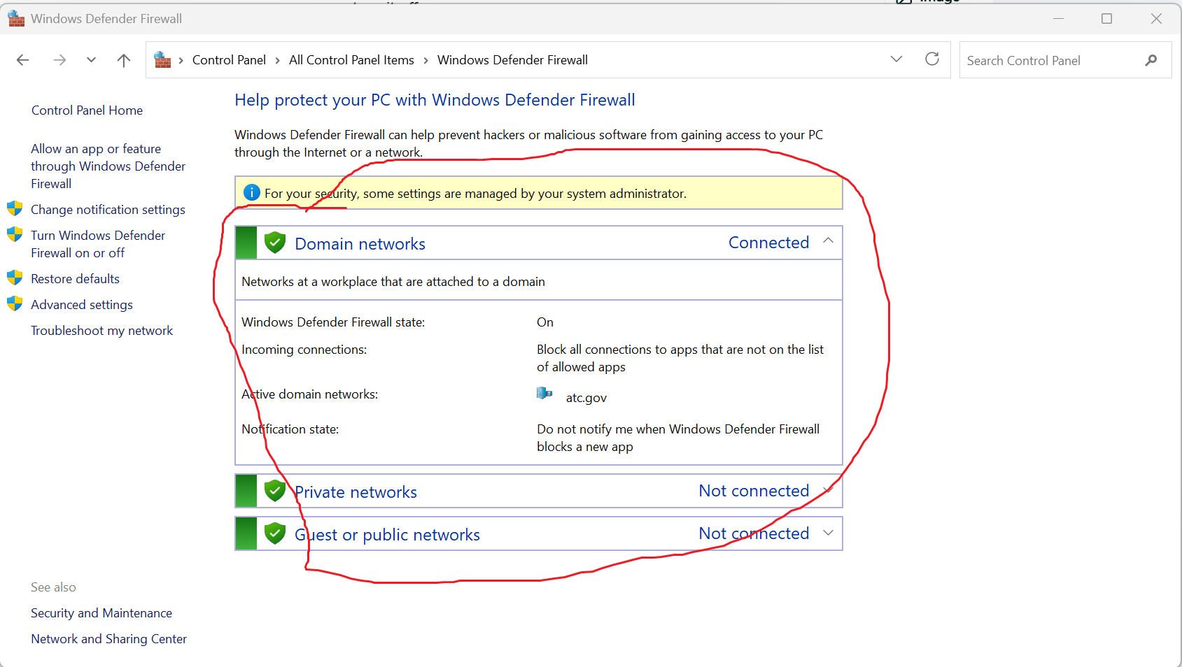Screen dimensions: 1182x667
Task: Go back using the back arrow
Action: 22,60
